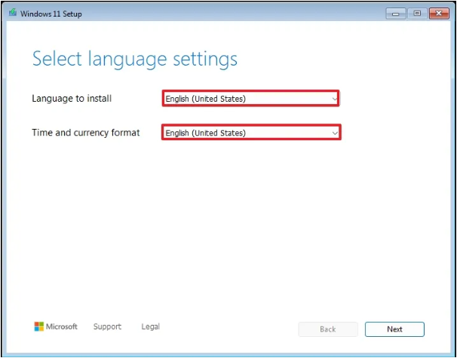Viewport: 457px width, 358px height.
Task: Open the Legal link
Action: [150, 326]
